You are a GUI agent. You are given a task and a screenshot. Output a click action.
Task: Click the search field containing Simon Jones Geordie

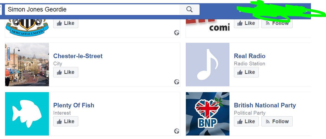coord(91,10)
